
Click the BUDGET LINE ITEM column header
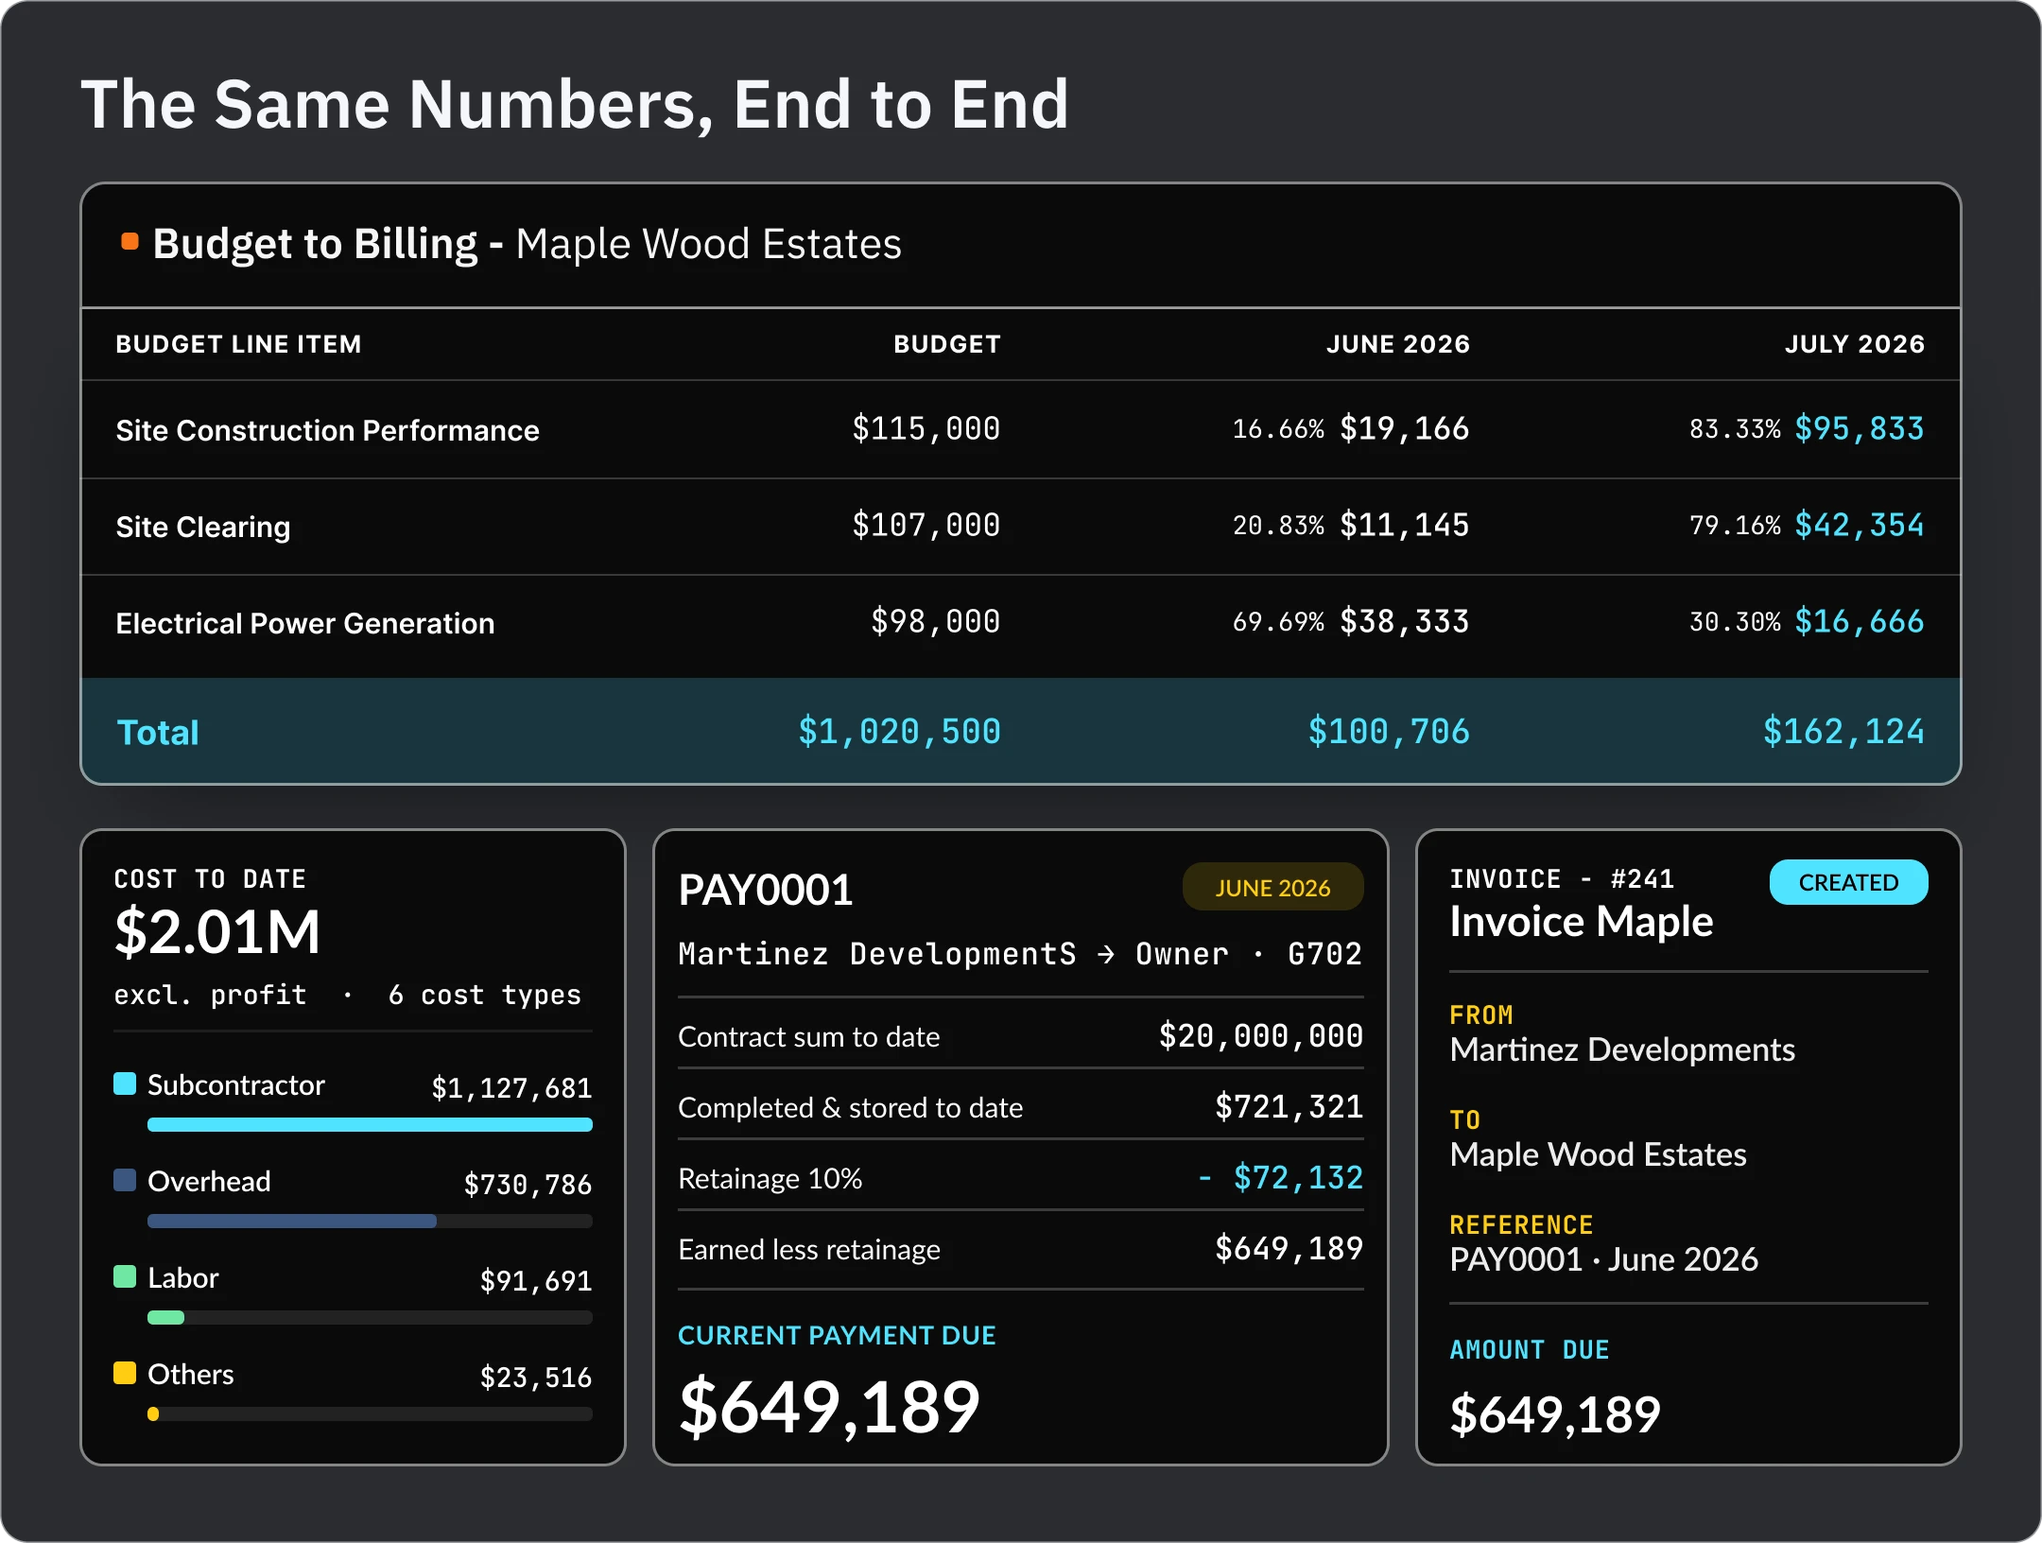(238, 344)
